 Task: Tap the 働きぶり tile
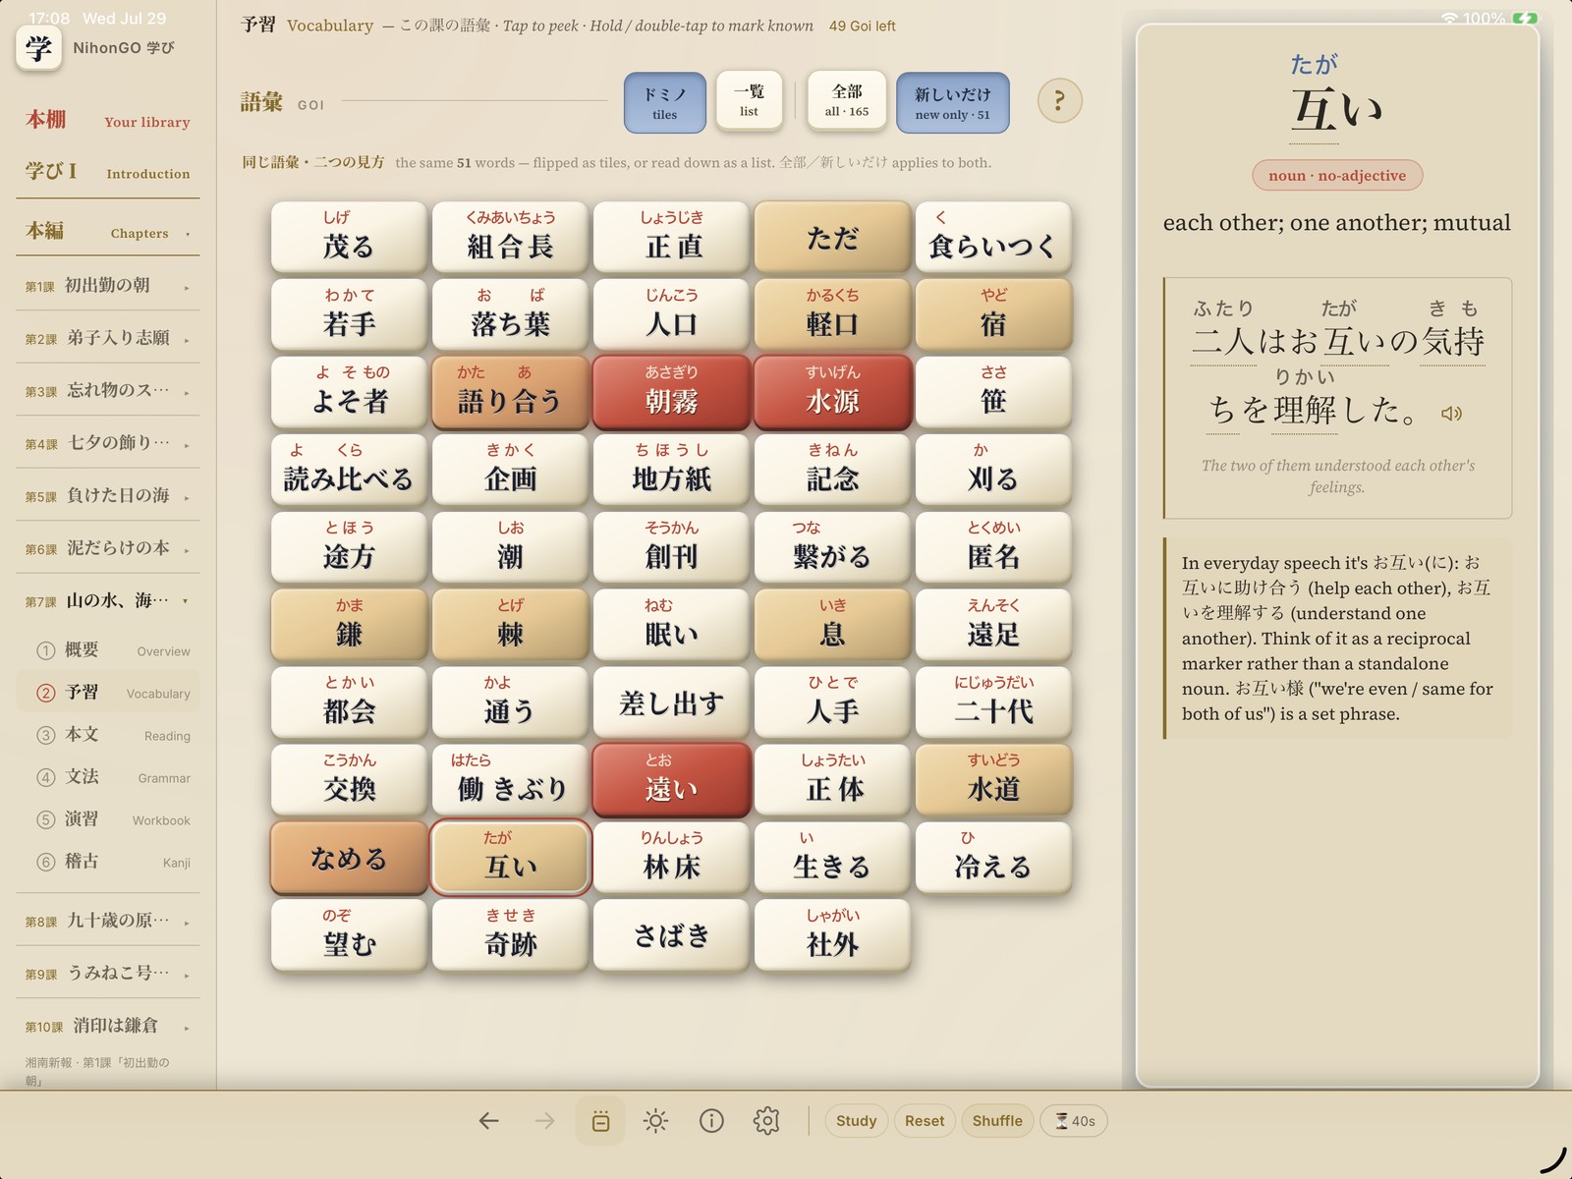tap(510, 780)
